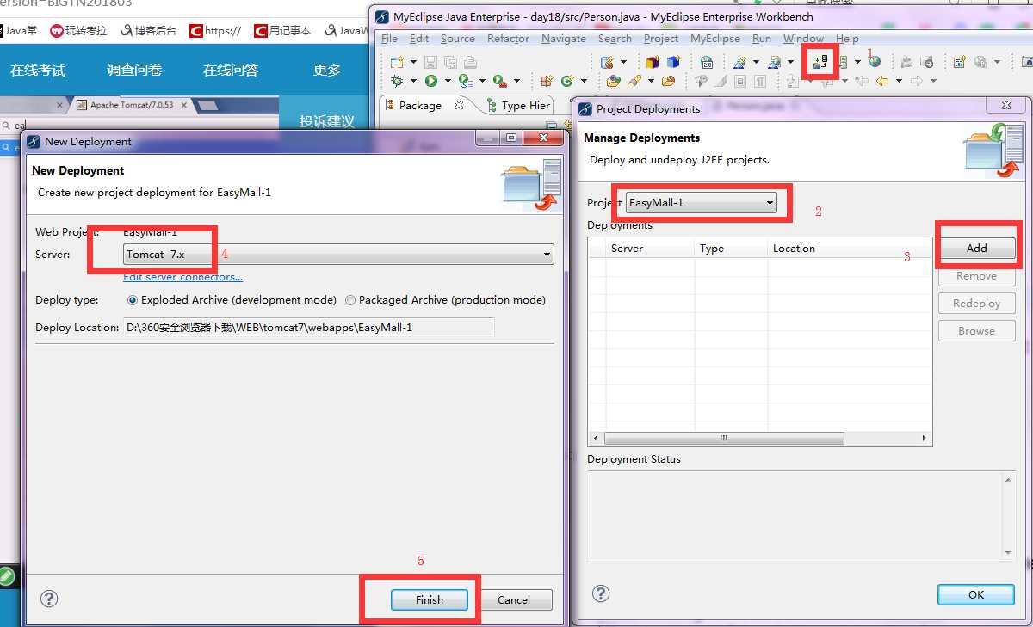Image resolution: width=1033 pixels, height=627 pixels.
Task: Click Finish in New Deployment dialog
Action: coord(429,599)
